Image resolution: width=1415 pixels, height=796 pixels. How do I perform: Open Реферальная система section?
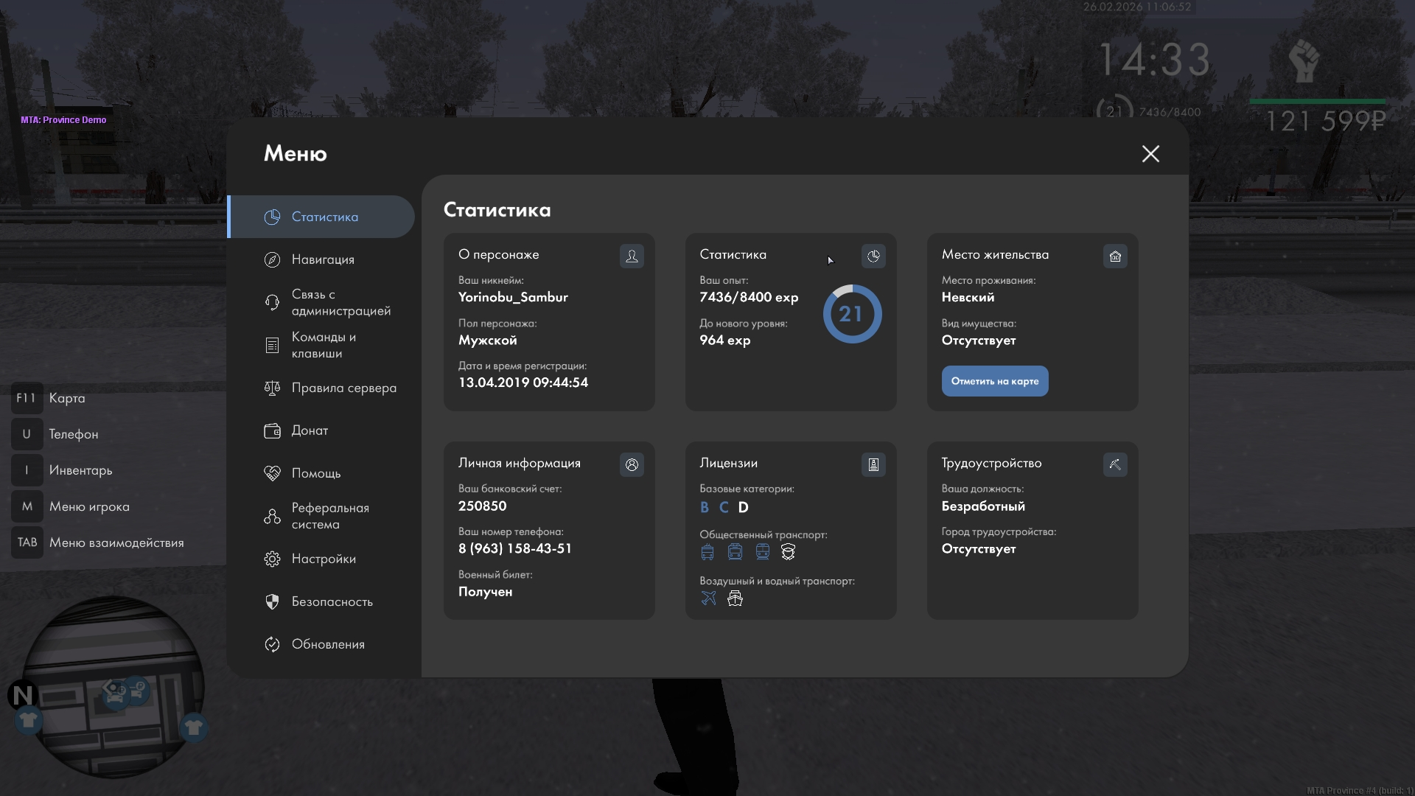pos(329,516)
